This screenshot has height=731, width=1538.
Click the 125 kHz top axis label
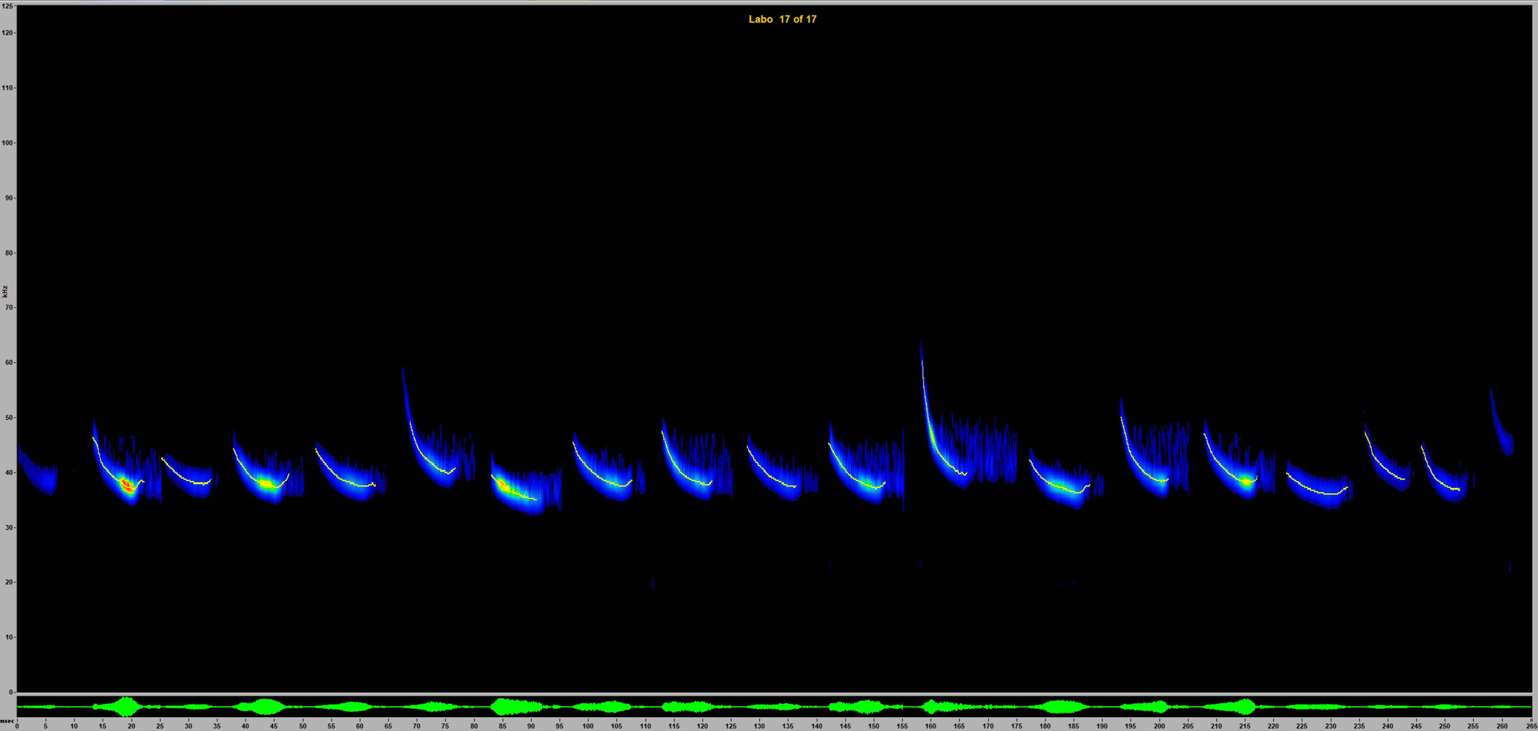[x=7, y=6]
